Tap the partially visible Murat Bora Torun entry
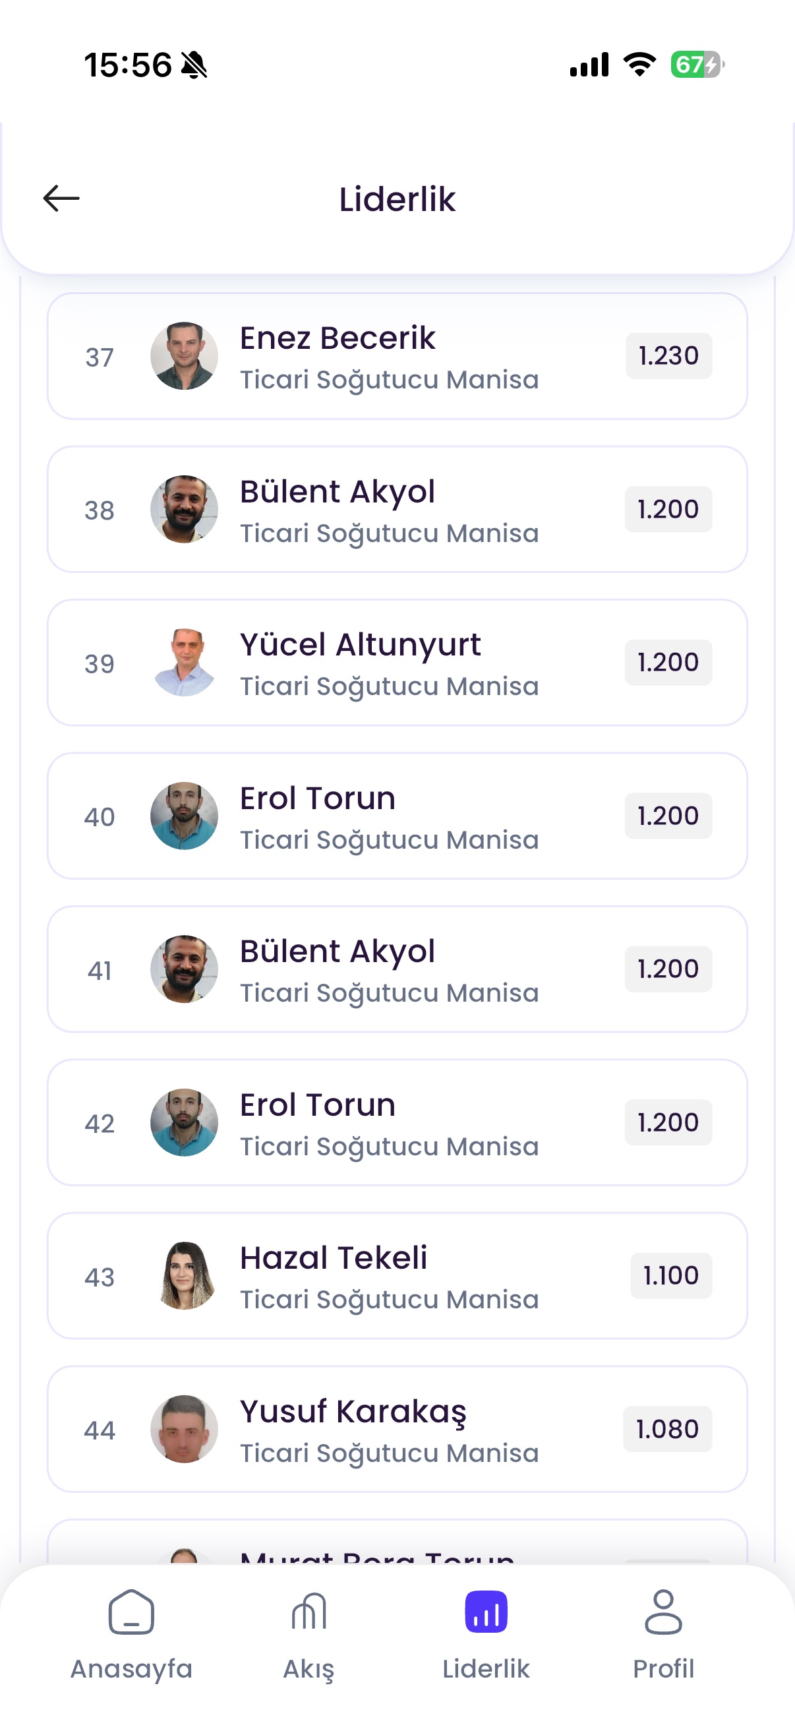The image size is (795, 1729). (397, 1544)
